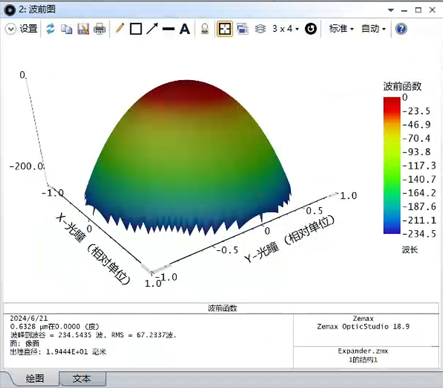Expand the 设置 settings chevron

click(11, 28)
